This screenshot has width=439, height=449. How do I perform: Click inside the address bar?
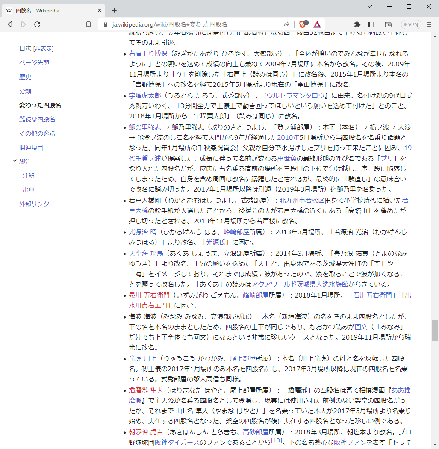192,24
